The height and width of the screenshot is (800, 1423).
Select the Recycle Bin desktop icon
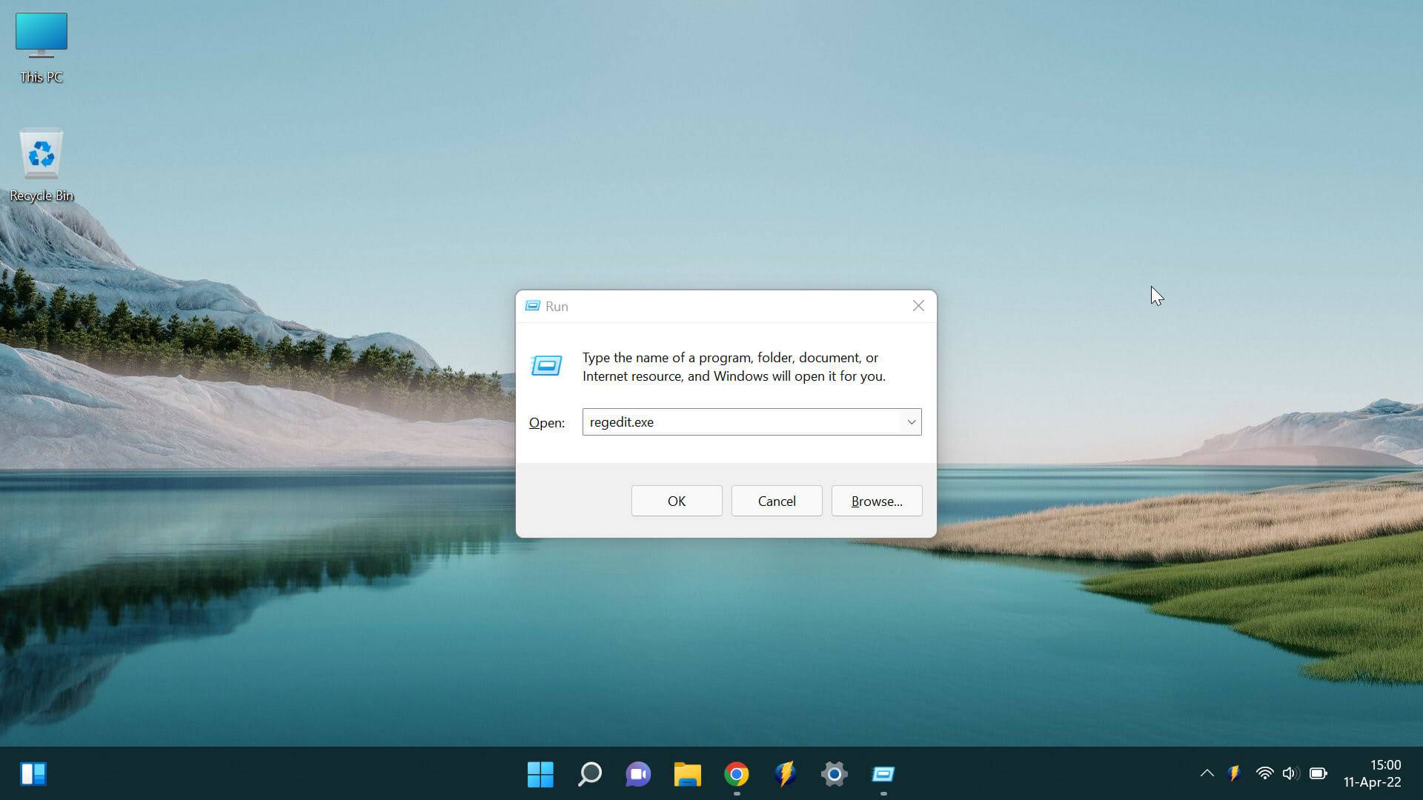click(x=42, y=164)
